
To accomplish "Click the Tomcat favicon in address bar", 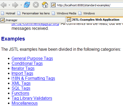I will [x=53, y=5].
